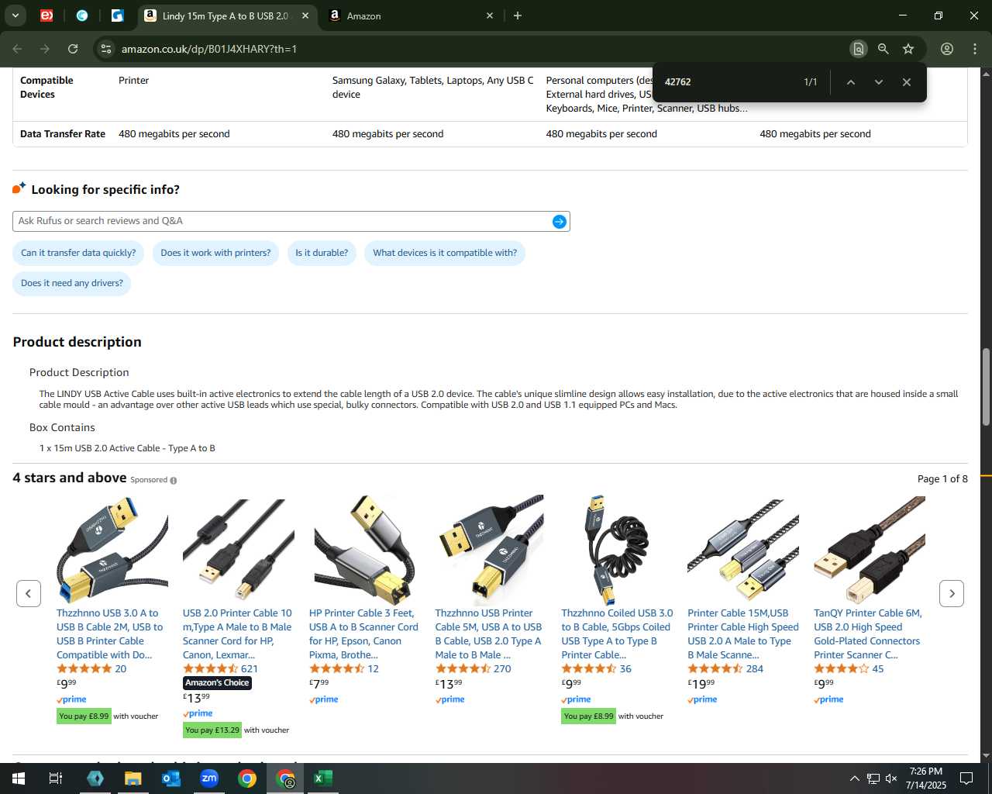Open Zoom from the taskbar

(209, 778)
